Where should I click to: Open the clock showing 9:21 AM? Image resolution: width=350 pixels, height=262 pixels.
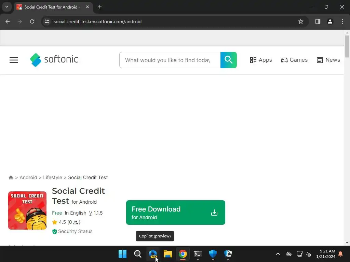click(x=326, y=254)
